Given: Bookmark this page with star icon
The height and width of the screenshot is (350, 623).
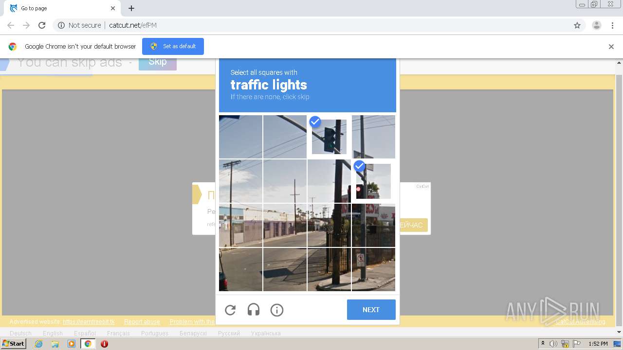Looking at the screenshot, I should pos(577,25).
